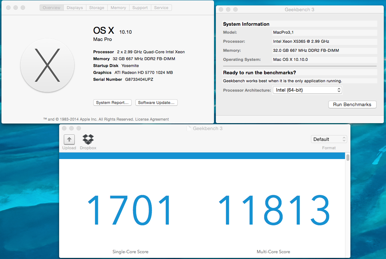Image resolution: width=386 pixels, height=259 pixels.
Task: Click the System Information heading
Action: pyautogui.click(x=246, y=24)
